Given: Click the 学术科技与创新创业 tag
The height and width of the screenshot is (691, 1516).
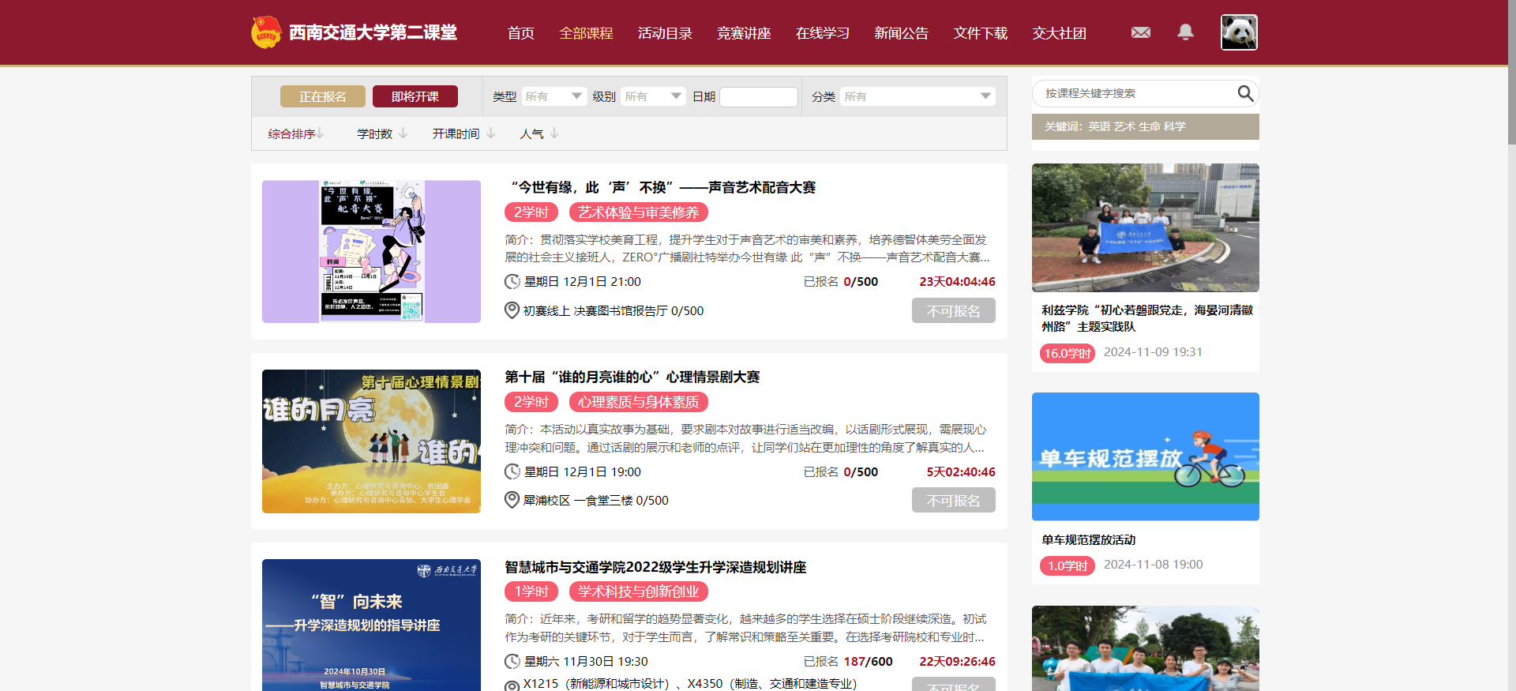Looking at the screenshot, I should tap(639, 591).
